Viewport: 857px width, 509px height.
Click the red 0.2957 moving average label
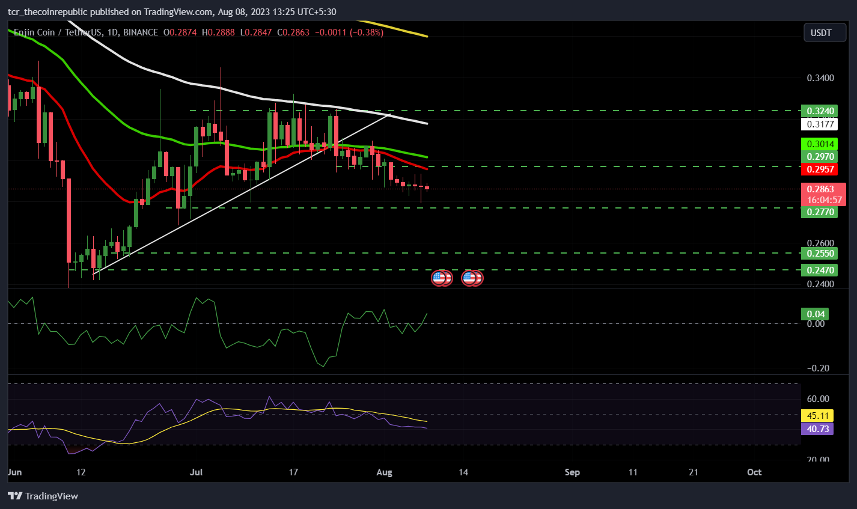coord(819,169)
